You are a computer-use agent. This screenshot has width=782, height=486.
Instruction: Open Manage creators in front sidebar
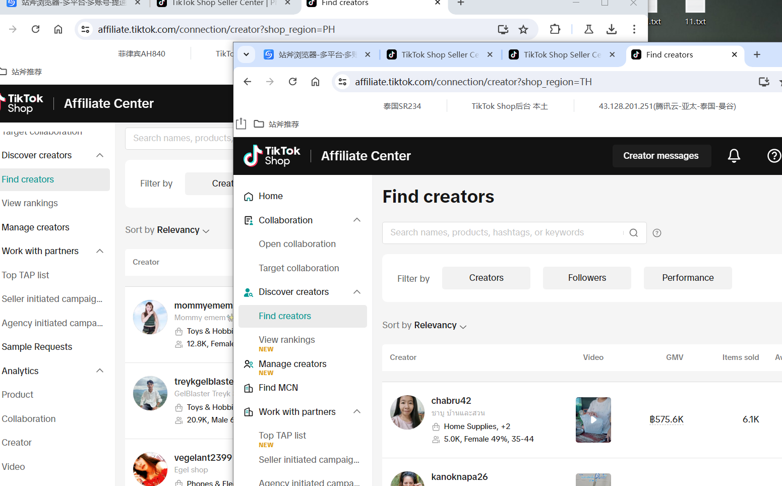point(292,364)
